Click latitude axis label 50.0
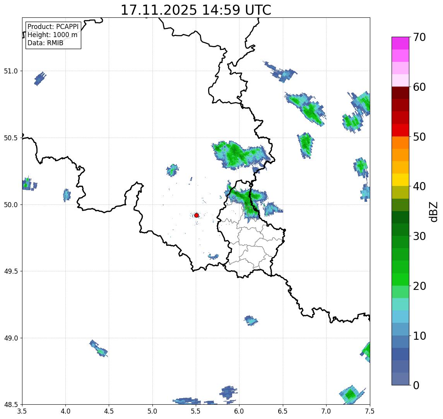The image size is (443, 419). tap(11, 205)
